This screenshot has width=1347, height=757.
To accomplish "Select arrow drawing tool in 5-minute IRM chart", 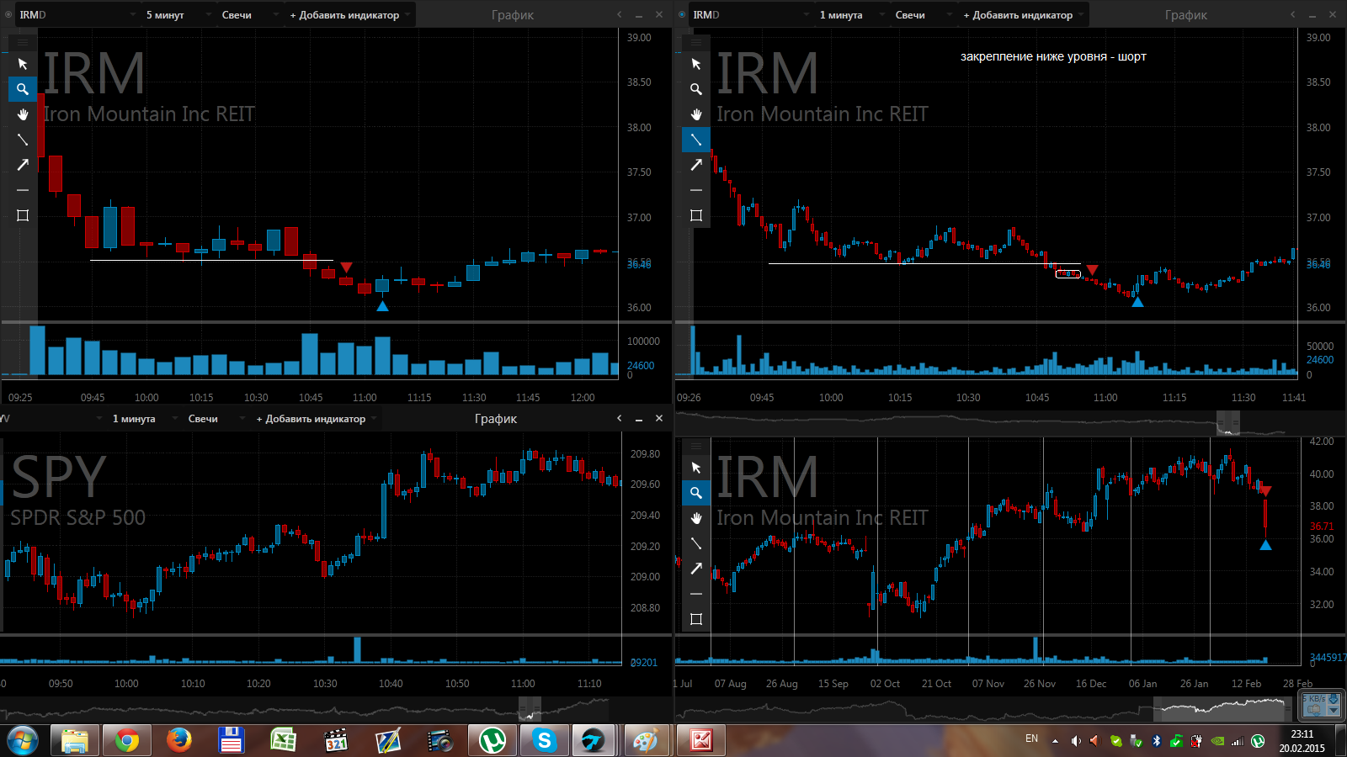I will click(23, 165).
